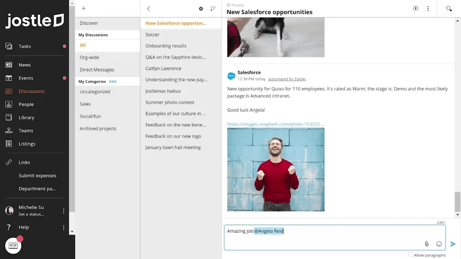Image resolution: width=461 pixels, height=259 pixels.
Task: Open the emoji picker in message box
Action: tap(439, 244)
